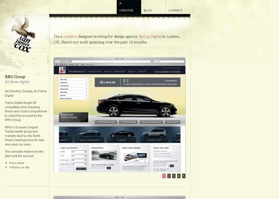Click the RRG Group project heading
The image size is (279, 199).
[15, 77]
